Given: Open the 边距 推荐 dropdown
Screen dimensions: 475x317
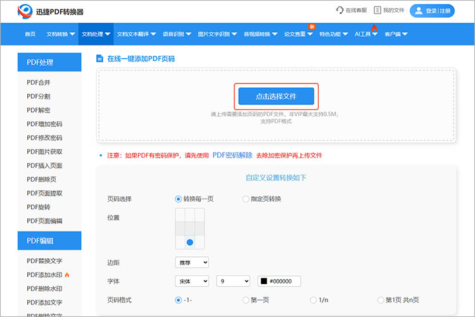Looking at the screenshot, I should [x=192, y=263].
